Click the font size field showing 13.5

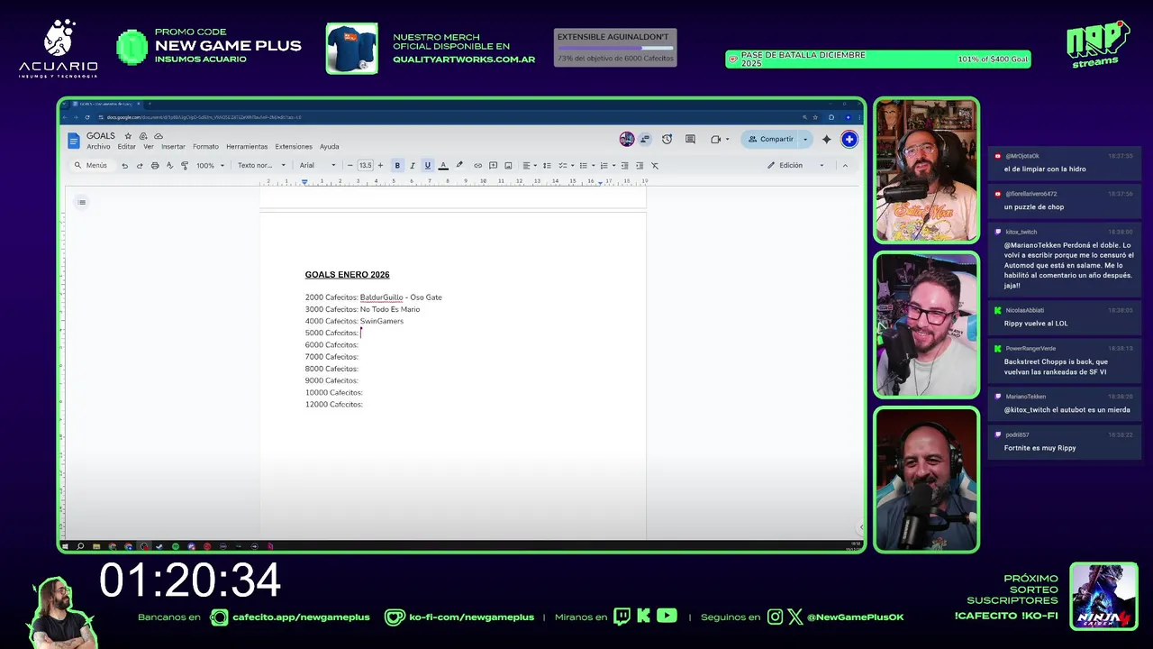[x=365, y=166]
